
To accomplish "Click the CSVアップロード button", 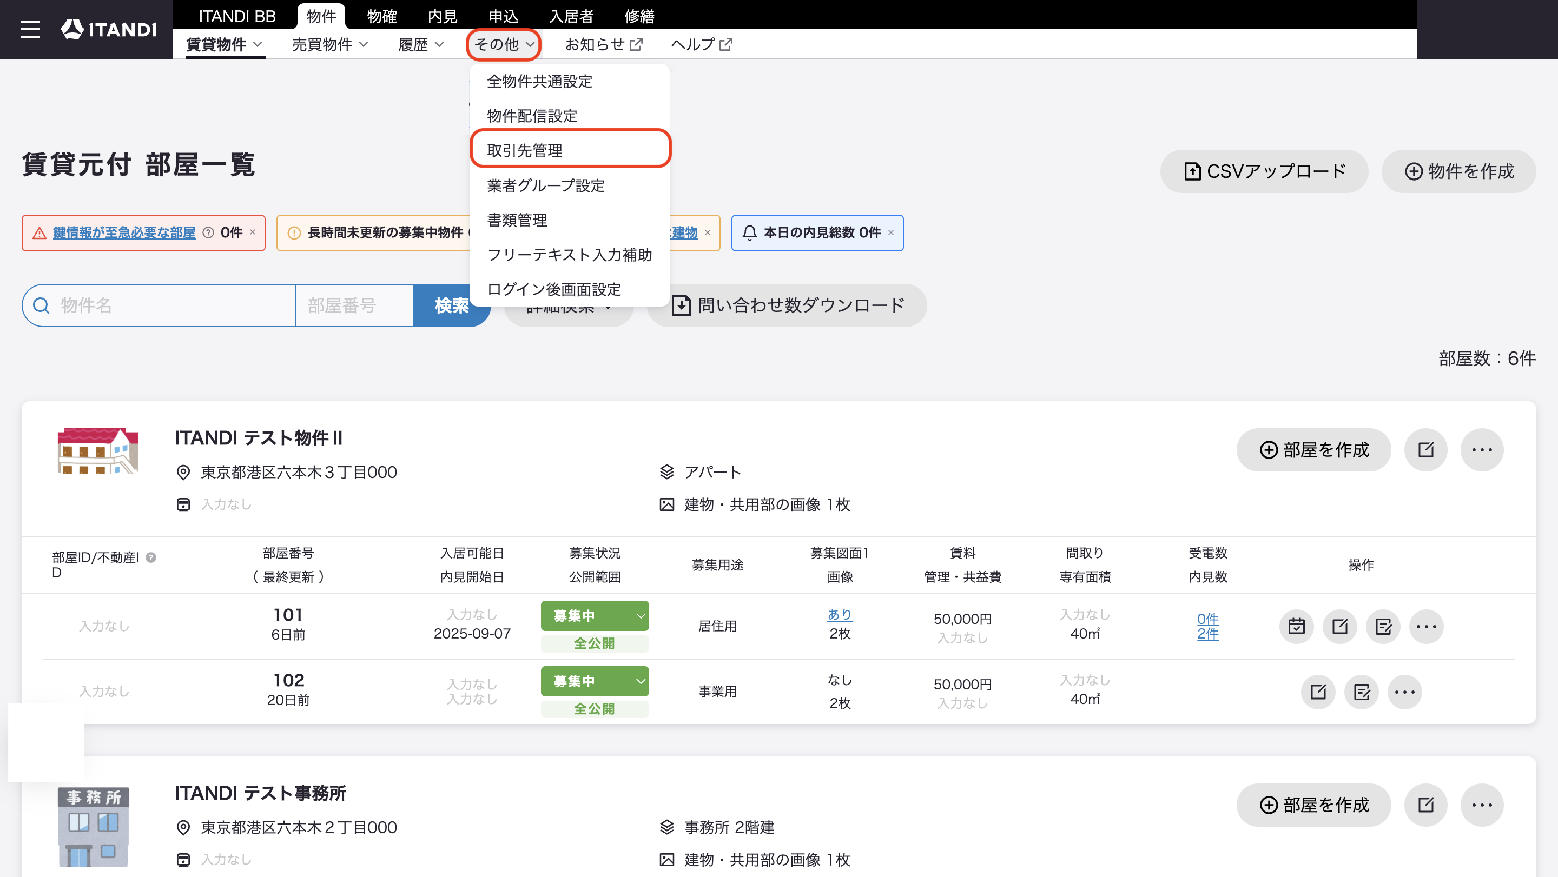I will 1264,171.
